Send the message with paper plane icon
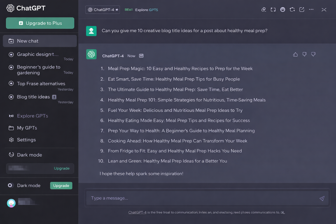This screenshot has width=336, height=224. pyautogui.click(x=322, y=198)
